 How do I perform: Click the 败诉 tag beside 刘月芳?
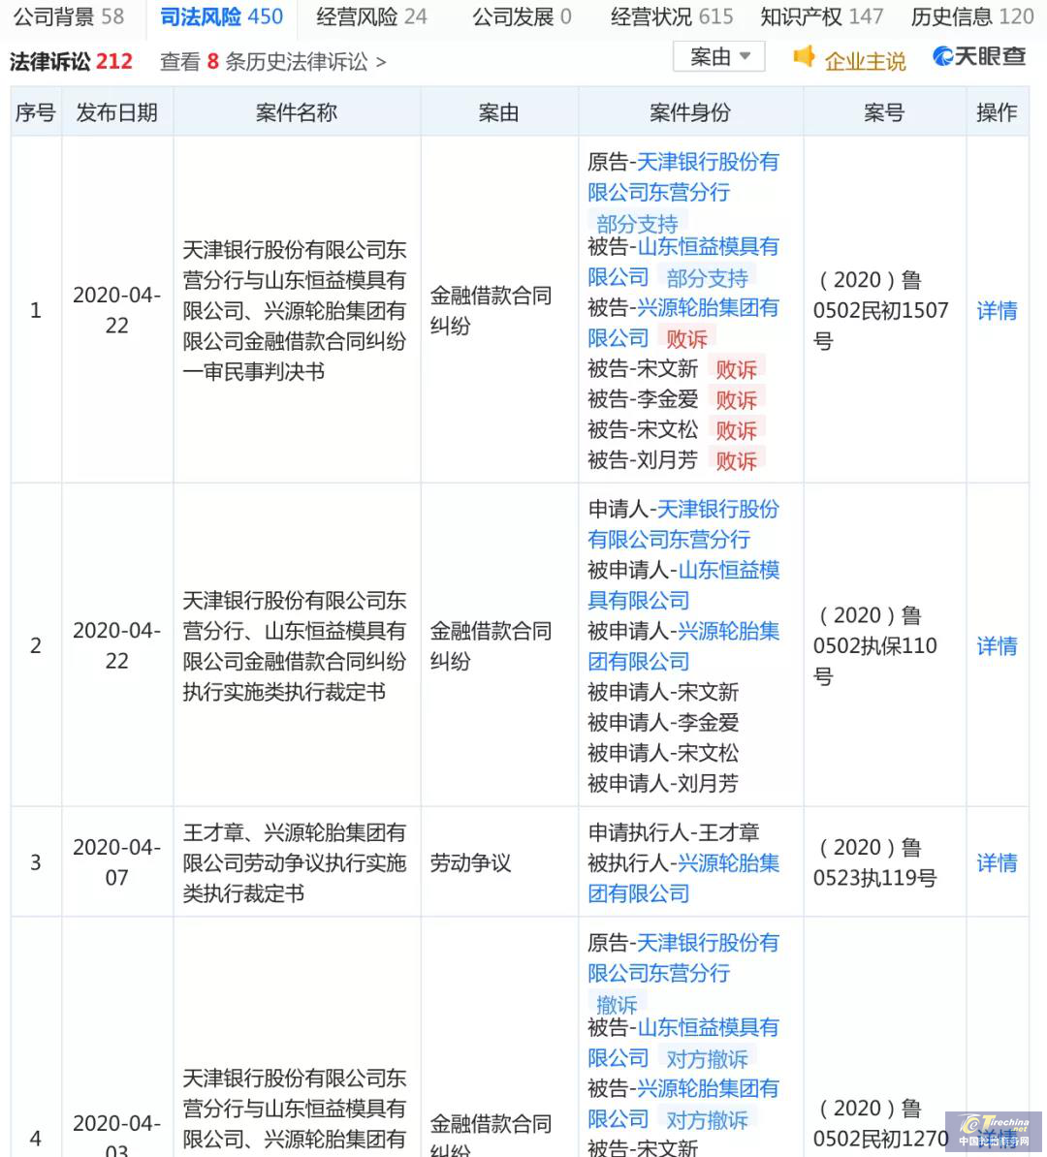[x=736, y=461]
